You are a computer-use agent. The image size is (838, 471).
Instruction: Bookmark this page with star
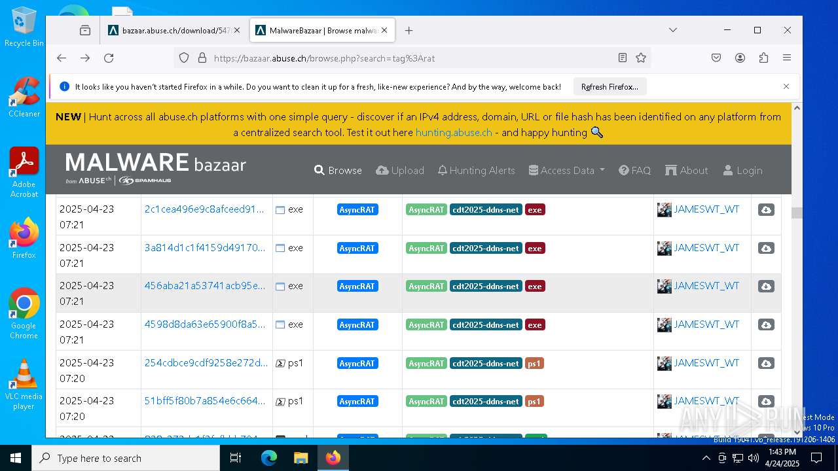(x=641, y=58)
